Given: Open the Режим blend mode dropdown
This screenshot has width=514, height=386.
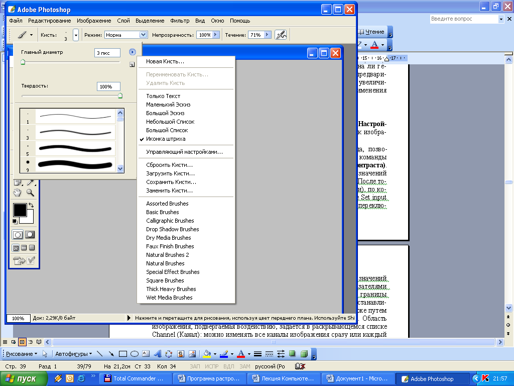Looking at the screenshot, I should click(143, 35).
